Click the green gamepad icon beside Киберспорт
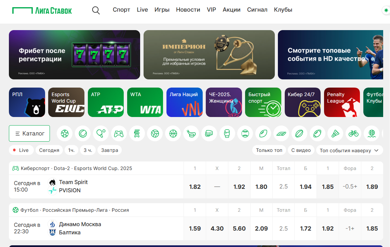Viewport: 390px width, 247px height. click(15, 168)
